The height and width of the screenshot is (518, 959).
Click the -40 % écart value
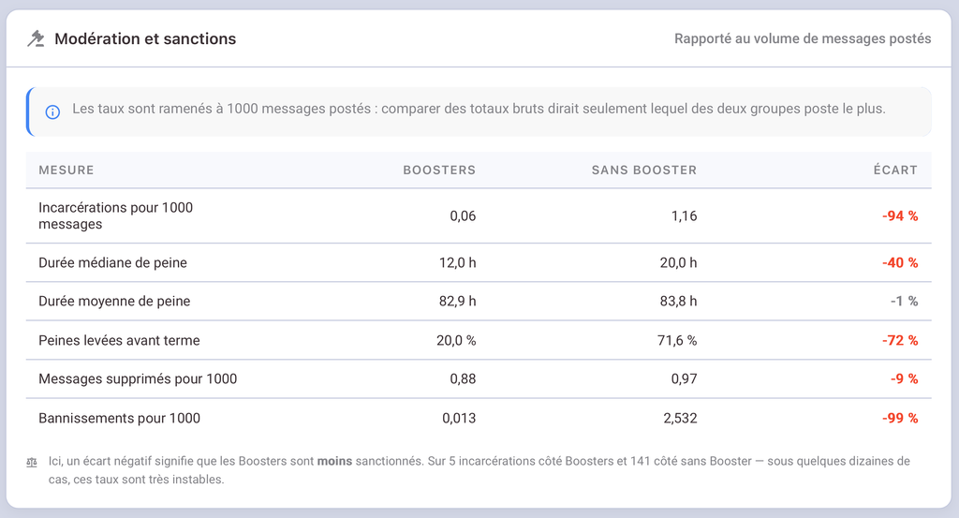click(x=900, y=262)
